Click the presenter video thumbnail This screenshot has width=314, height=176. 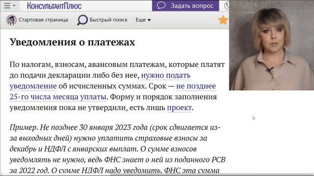(271, 45)
